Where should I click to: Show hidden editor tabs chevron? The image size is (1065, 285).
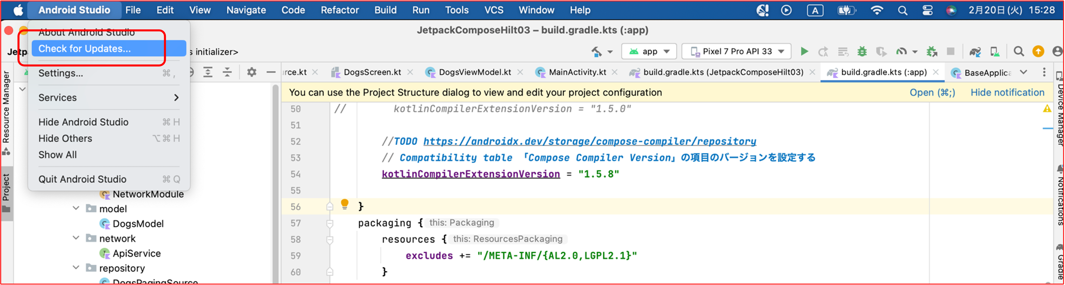tap(1023, 72)
